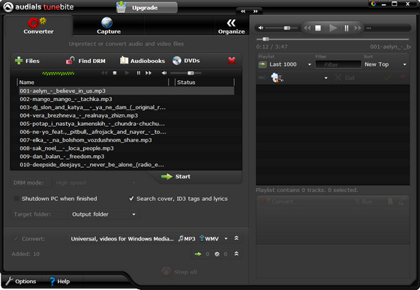This screenshot has width=420, height=290.
Task: Switch to the Capture tab
Action: pyautogui.click(x=109, y=26)
